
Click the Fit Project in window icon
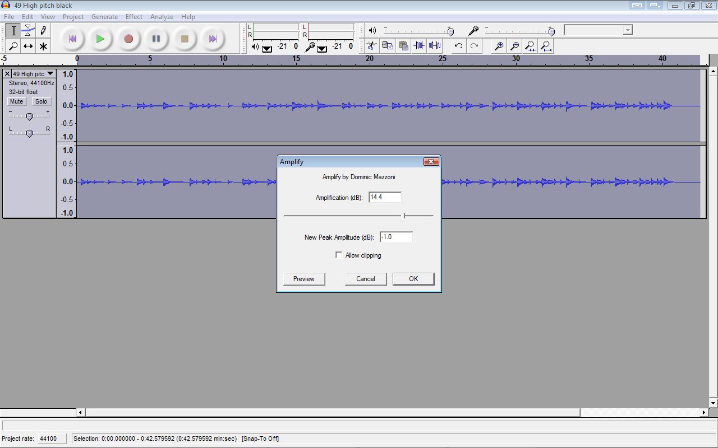(x=546, y=46)
